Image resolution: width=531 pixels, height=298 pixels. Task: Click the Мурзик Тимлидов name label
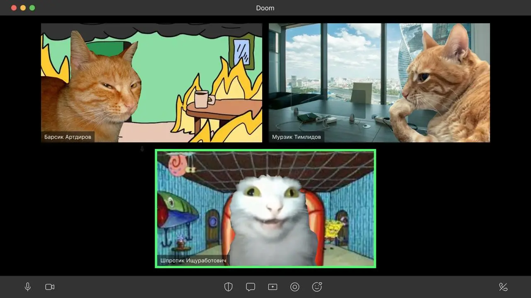pyautogui.click(x=297, y=137)
